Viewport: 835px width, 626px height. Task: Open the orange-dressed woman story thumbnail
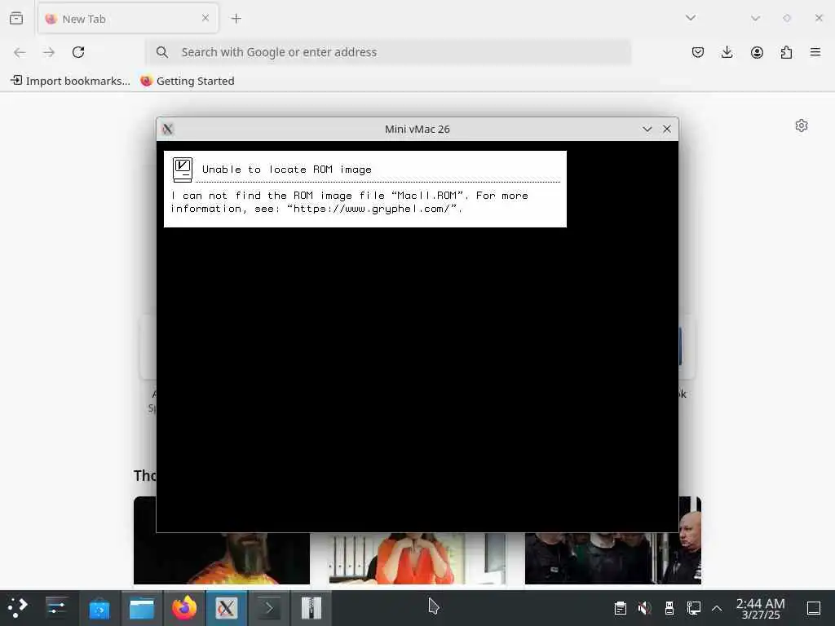pyautogui.click(x=417, y=558)
